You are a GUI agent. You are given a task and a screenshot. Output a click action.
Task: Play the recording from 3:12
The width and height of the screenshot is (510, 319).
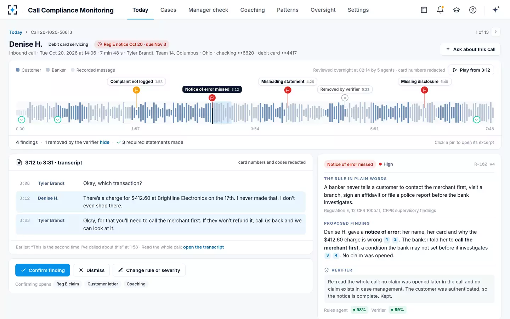tap(471, 70)
